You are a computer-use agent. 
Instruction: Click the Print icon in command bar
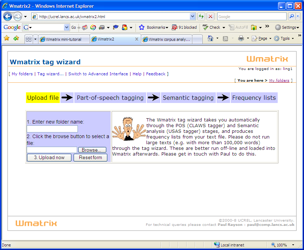pyautogui.click(x=241, y=38)
